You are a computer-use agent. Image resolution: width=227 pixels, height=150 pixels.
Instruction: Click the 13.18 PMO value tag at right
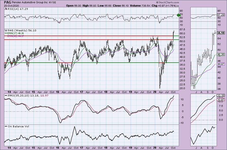pos(221,95)
